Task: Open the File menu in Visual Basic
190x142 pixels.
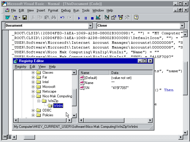Action: 13,11
